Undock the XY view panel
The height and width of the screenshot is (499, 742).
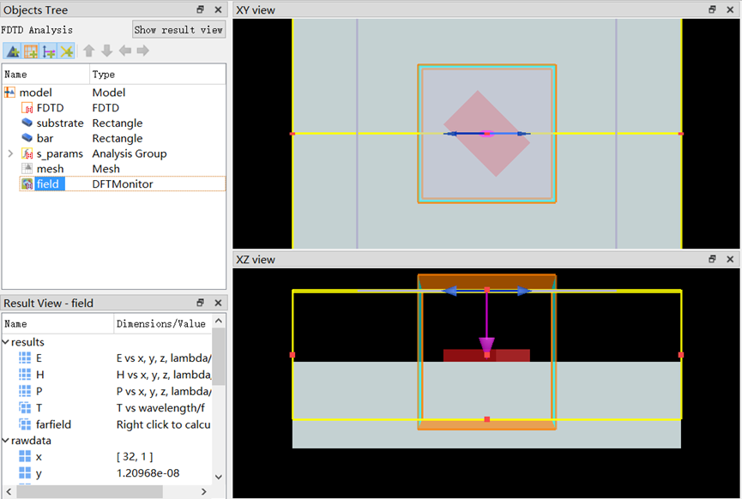tap(712, 9)
